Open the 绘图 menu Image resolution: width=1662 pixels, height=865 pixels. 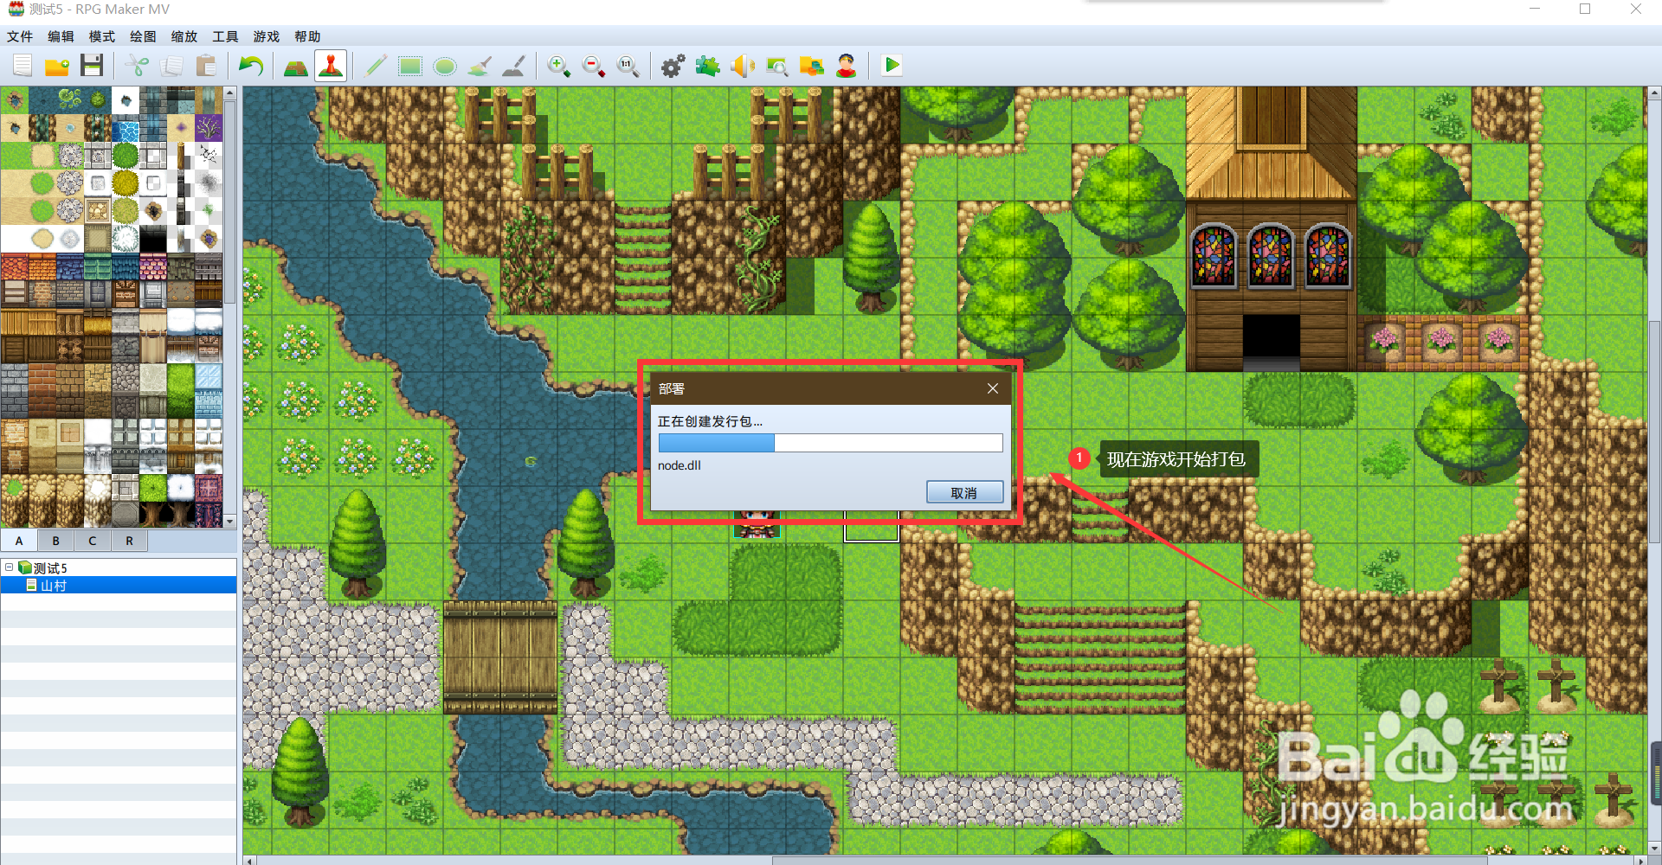tap(143, 36)
